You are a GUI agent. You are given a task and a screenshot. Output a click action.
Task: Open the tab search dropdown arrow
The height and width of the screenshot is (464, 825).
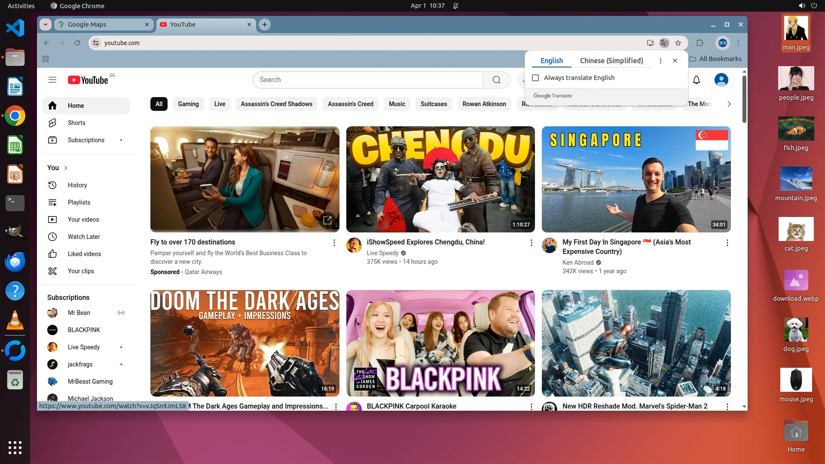click(x=46, y=24)
